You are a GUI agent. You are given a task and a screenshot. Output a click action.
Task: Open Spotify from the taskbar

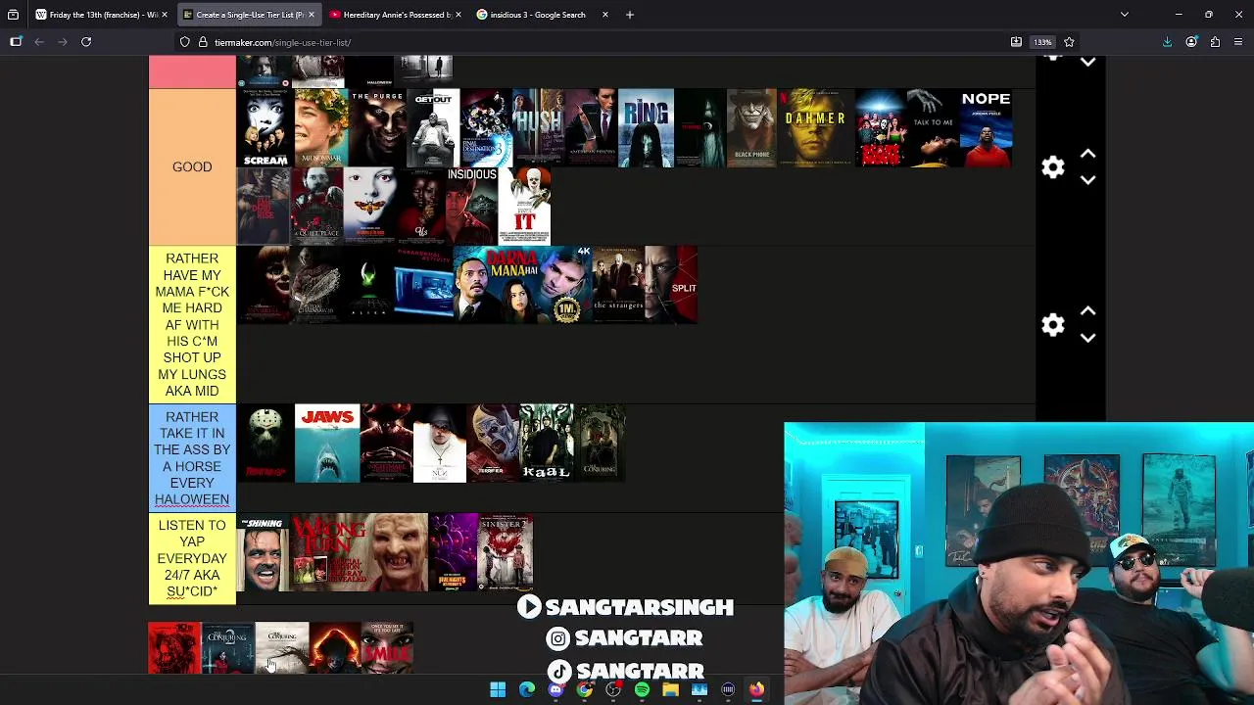642,689
